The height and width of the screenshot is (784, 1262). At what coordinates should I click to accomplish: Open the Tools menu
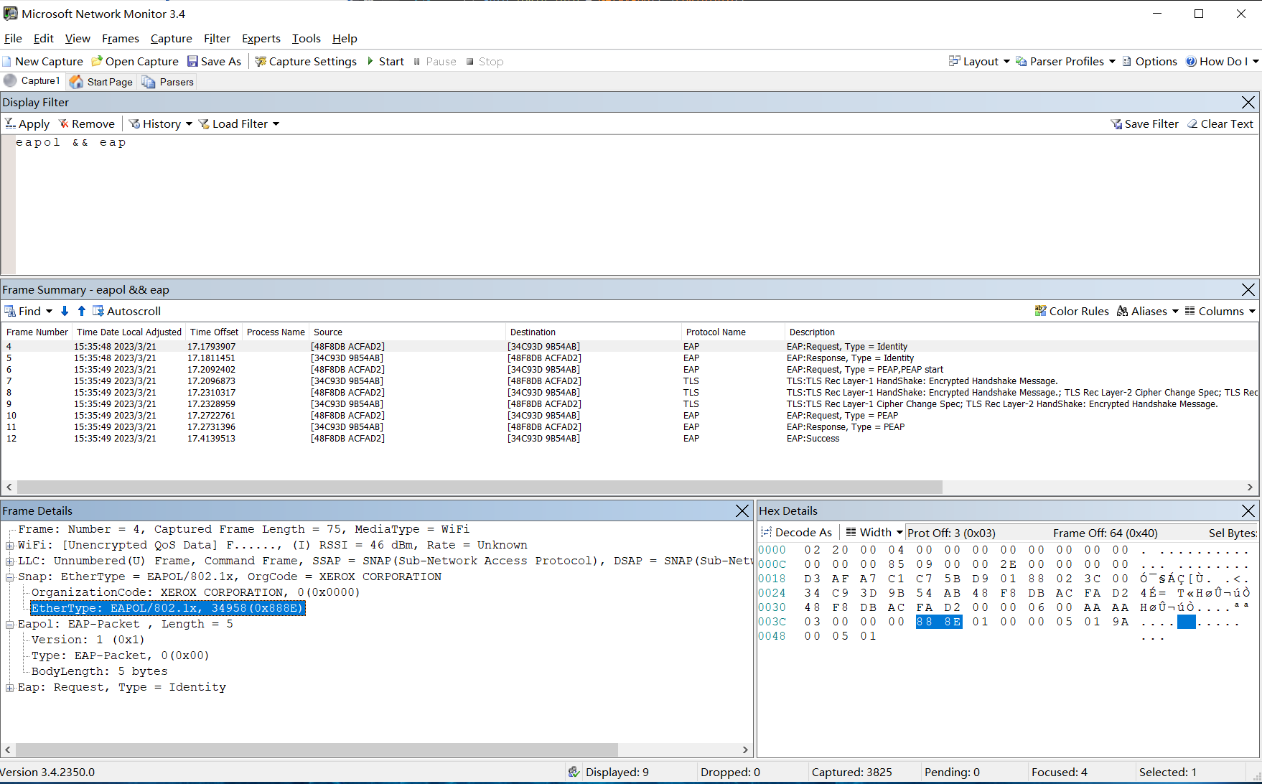coord(307,39)
